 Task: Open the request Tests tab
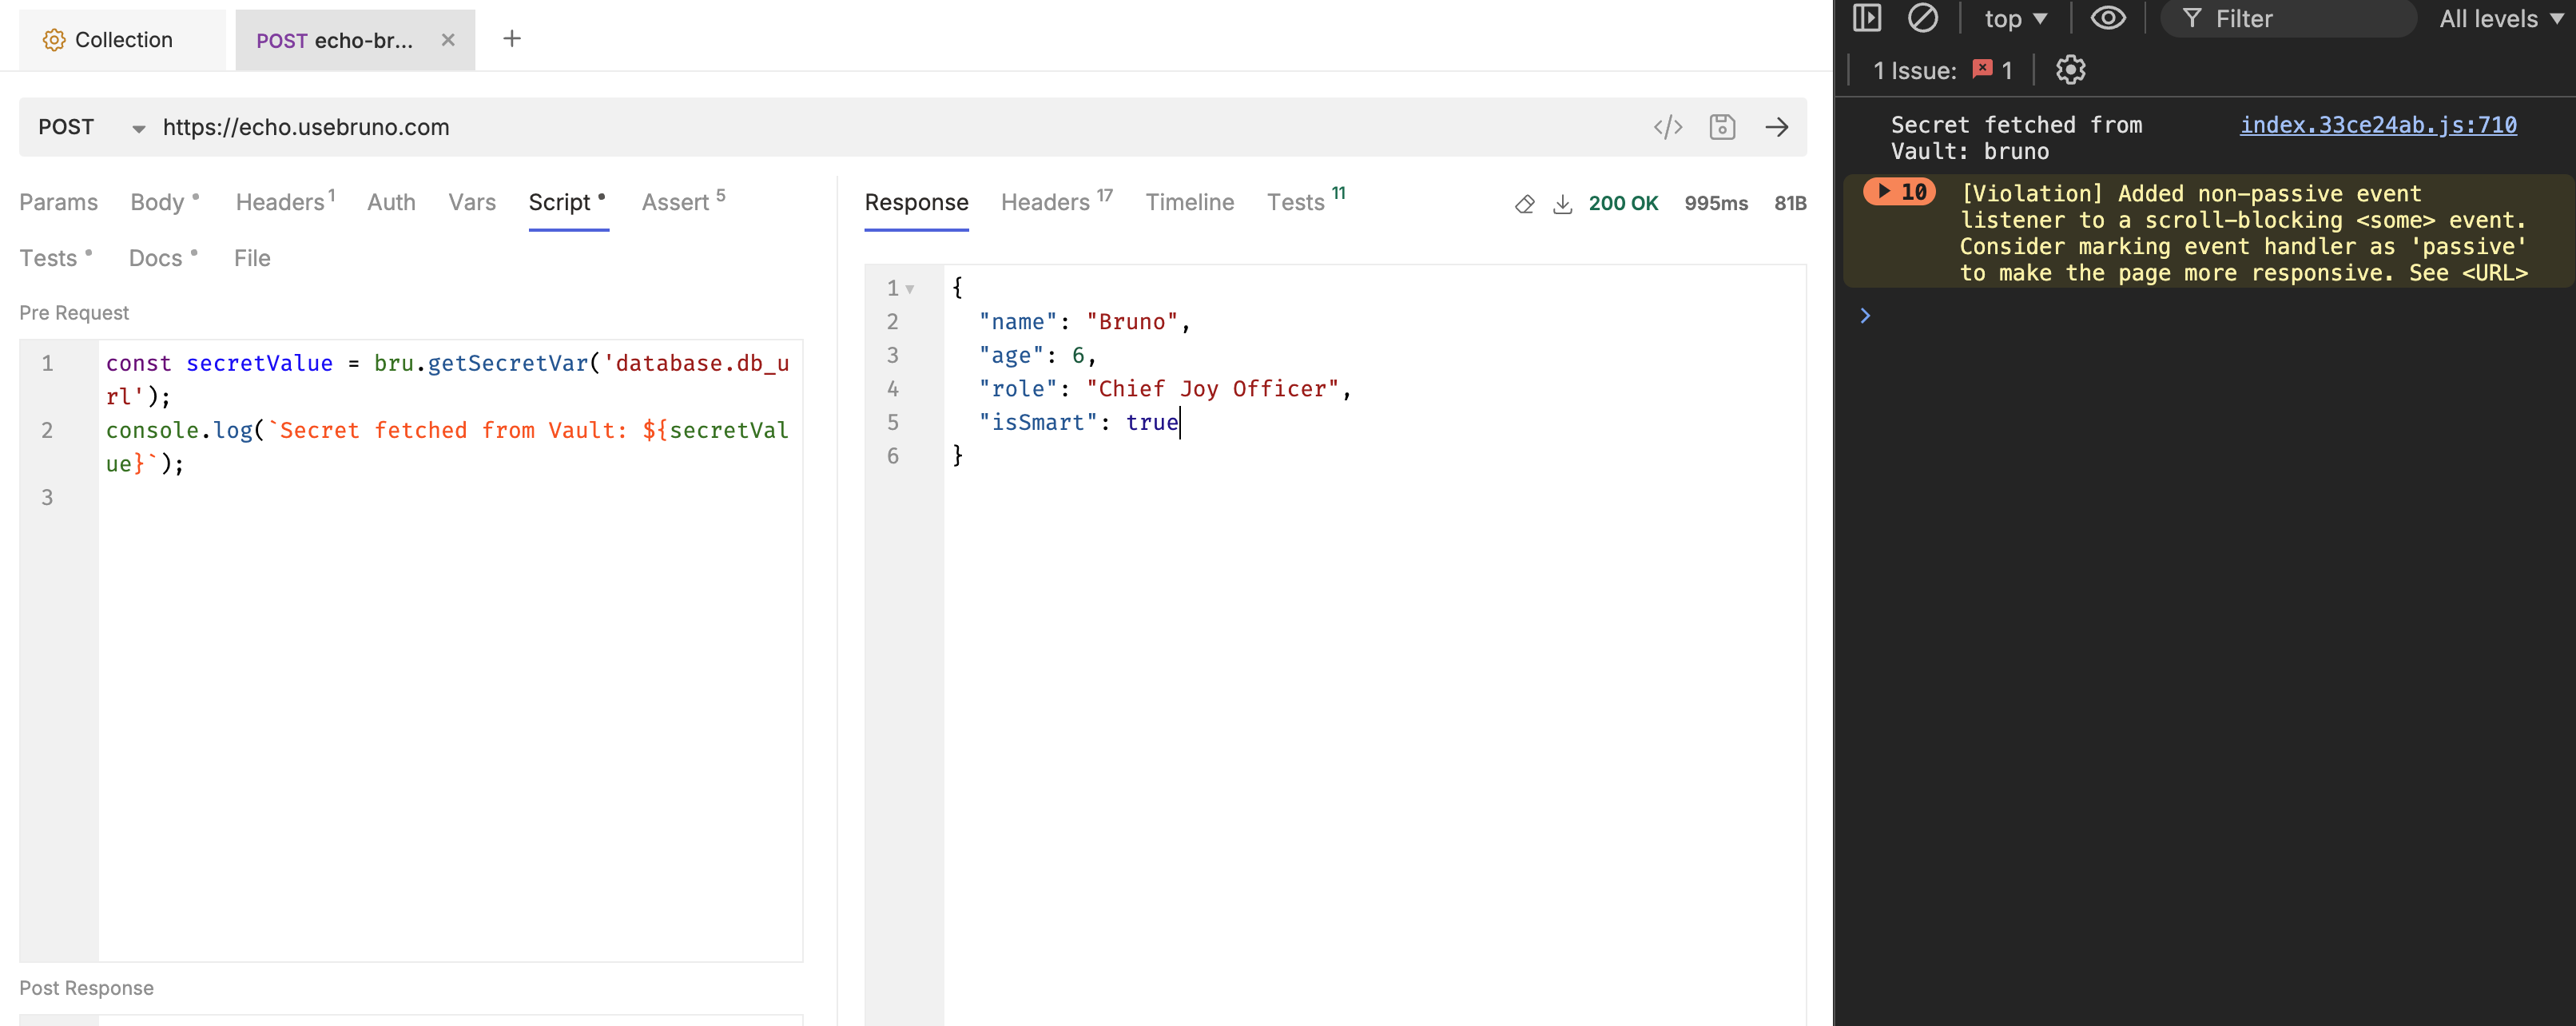tap(56, 258)
